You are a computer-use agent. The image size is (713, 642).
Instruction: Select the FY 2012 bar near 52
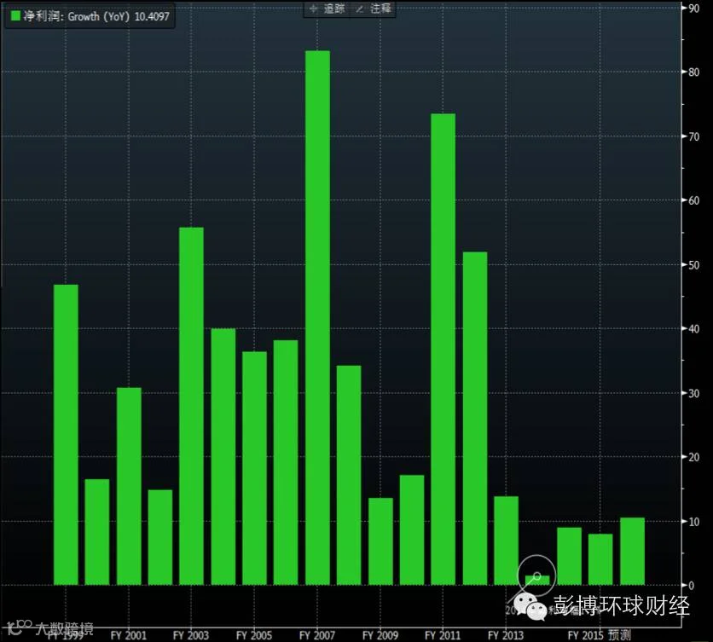click(475, 419)
